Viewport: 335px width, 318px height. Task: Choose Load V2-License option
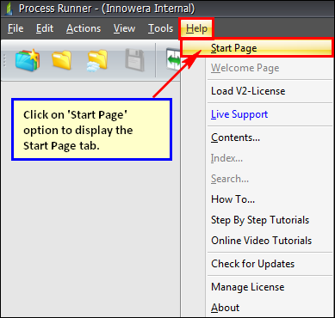pyautogui.click(x=248, y=91)
